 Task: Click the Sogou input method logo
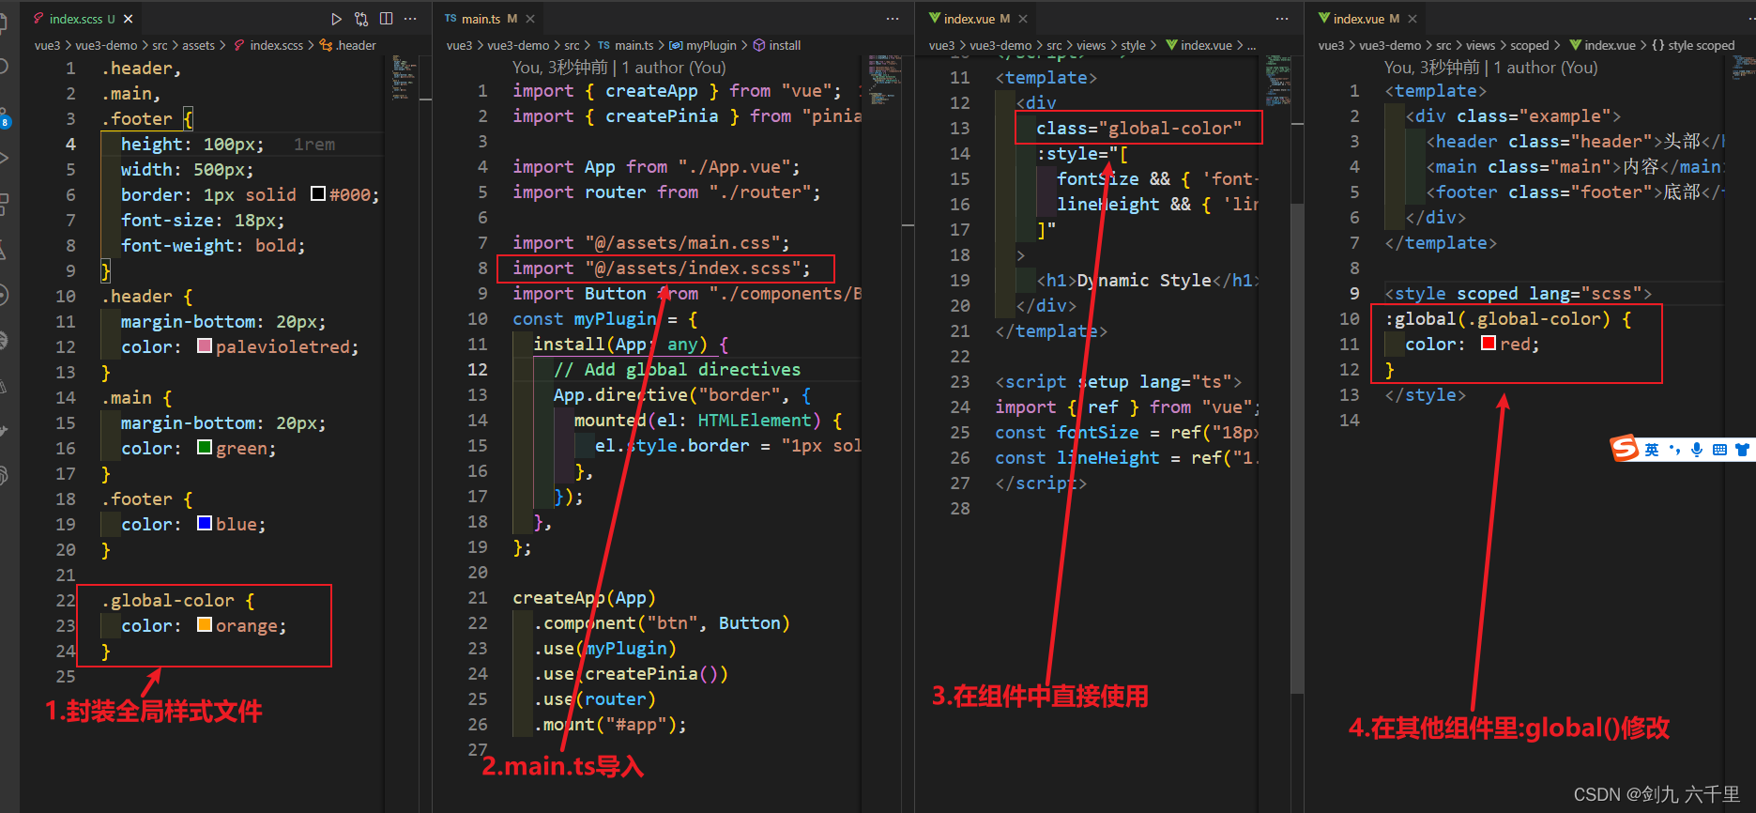[x=1625, y=449]
